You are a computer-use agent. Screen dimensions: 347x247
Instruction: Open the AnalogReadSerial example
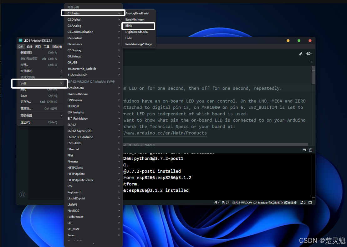click(x=139, y=13)
